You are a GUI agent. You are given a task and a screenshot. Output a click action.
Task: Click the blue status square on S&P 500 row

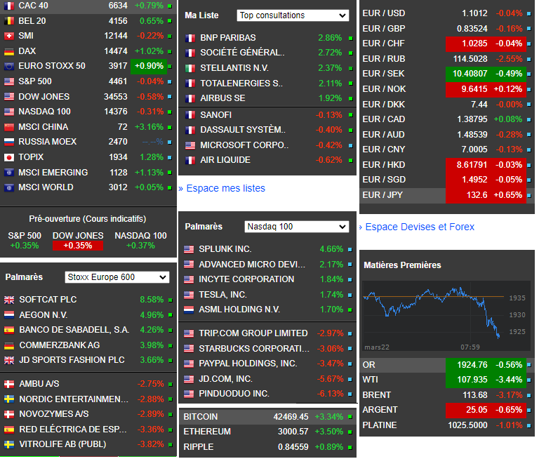click(169, 82)
